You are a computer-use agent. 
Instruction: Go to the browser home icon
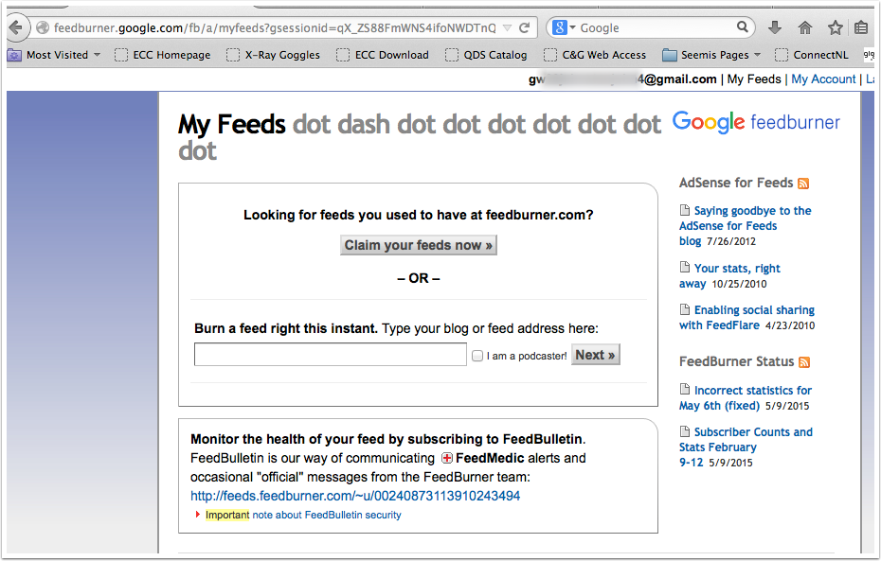[x=805, y=27]
